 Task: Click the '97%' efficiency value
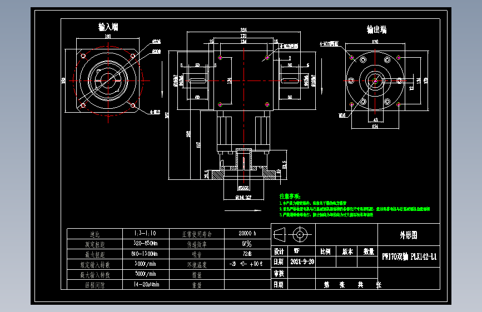246,244
